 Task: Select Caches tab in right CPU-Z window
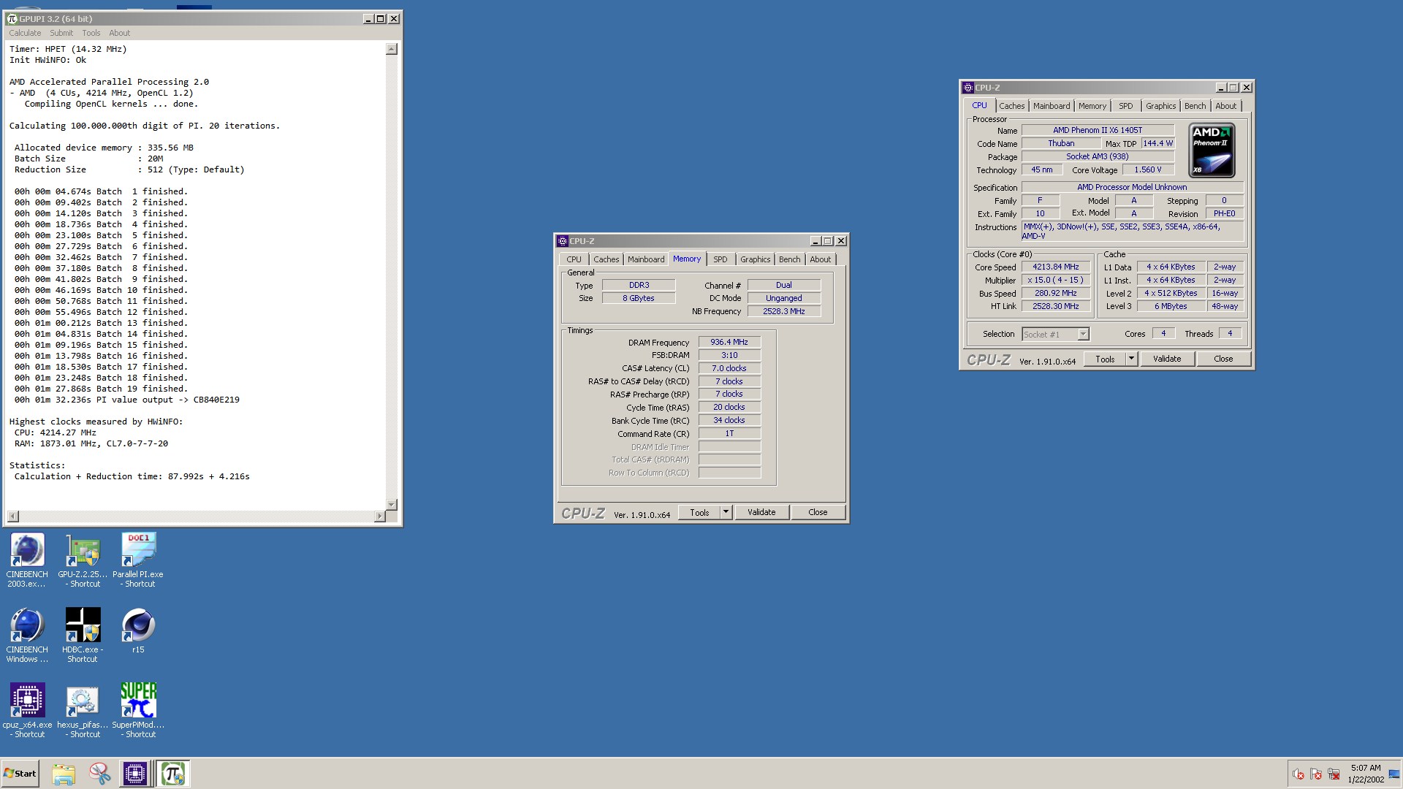1011,106
